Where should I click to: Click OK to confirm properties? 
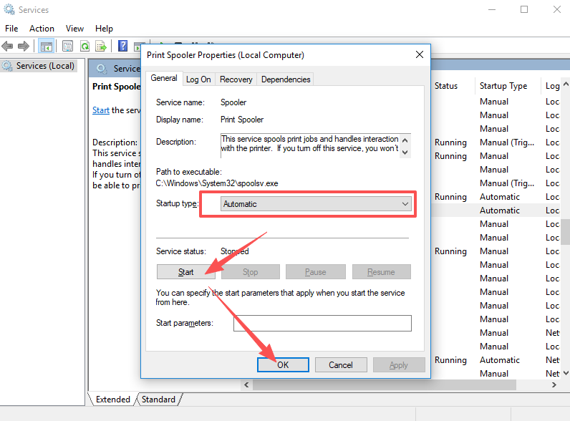(x=283, y=364)
